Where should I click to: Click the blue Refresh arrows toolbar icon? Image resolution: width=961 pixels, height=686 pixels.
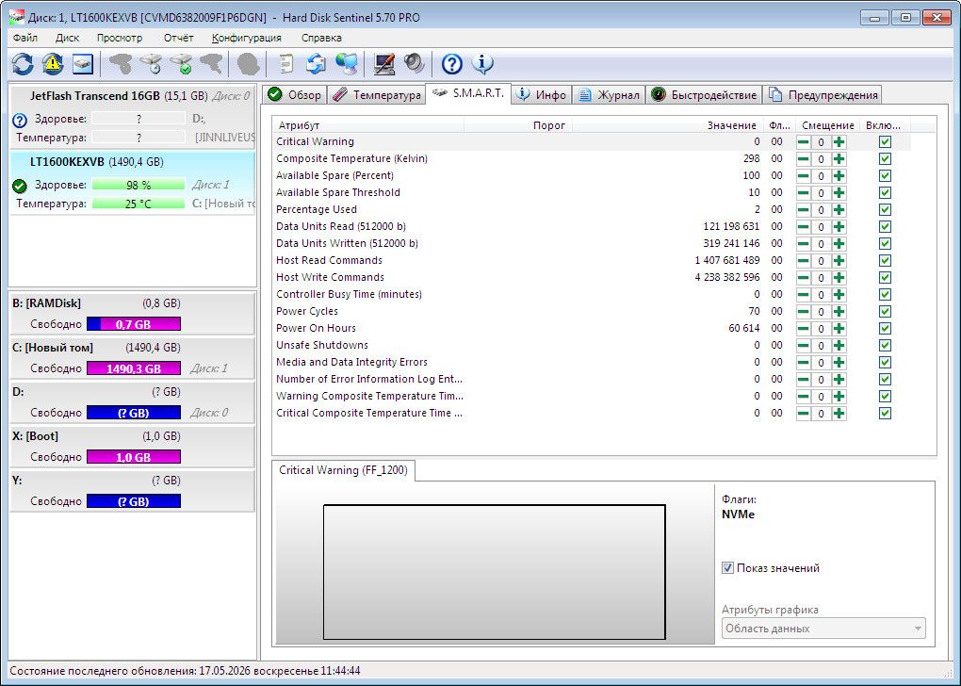coord(23,64)
